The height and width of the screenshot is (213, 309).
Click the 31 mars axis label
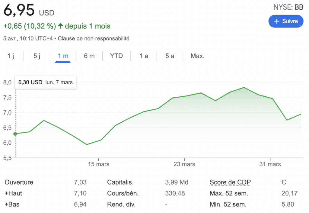coord(270,164)
